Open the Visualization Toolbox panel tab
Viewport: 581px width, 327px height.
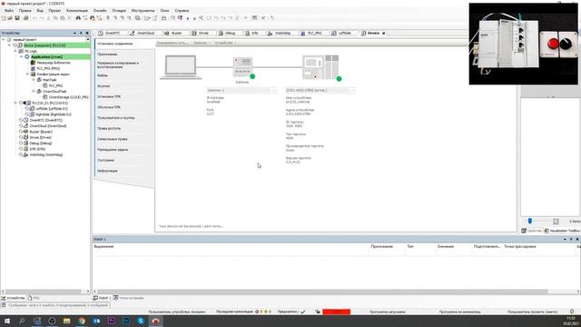(x=562, y=231)
